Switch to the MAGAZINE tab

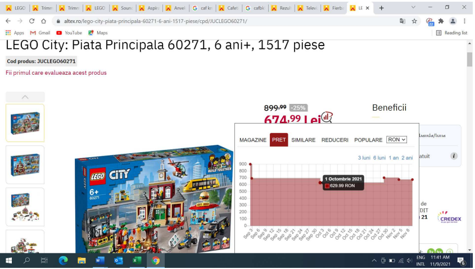pyautogui.click(x=253, y=140)
